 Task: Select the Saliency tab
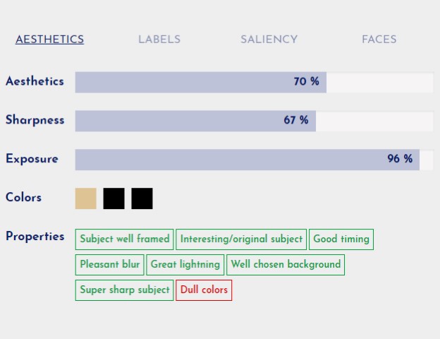tap(269, 40)
